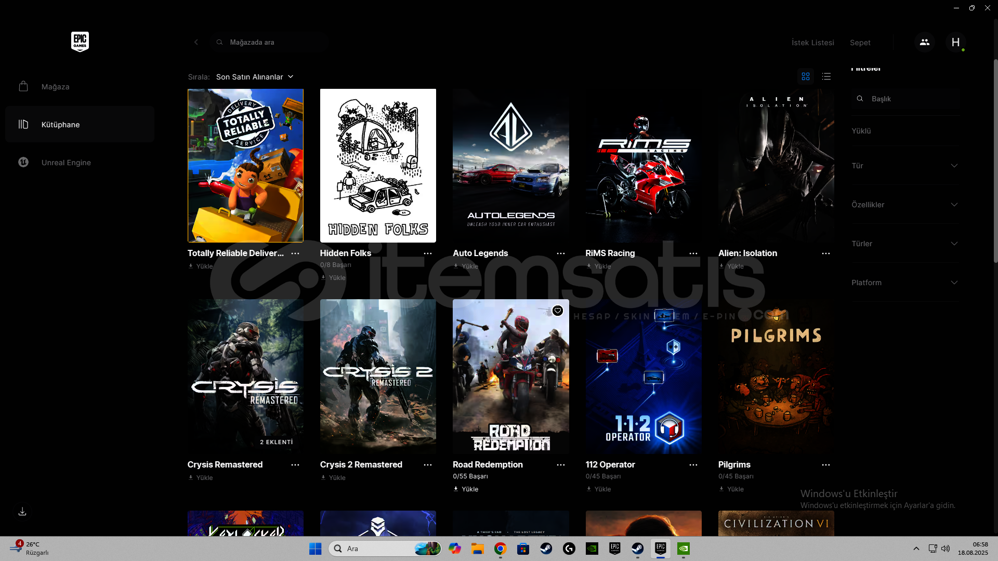Open volume control in system tray
This screenshot has width=998, height=561.
coord(946,549)
